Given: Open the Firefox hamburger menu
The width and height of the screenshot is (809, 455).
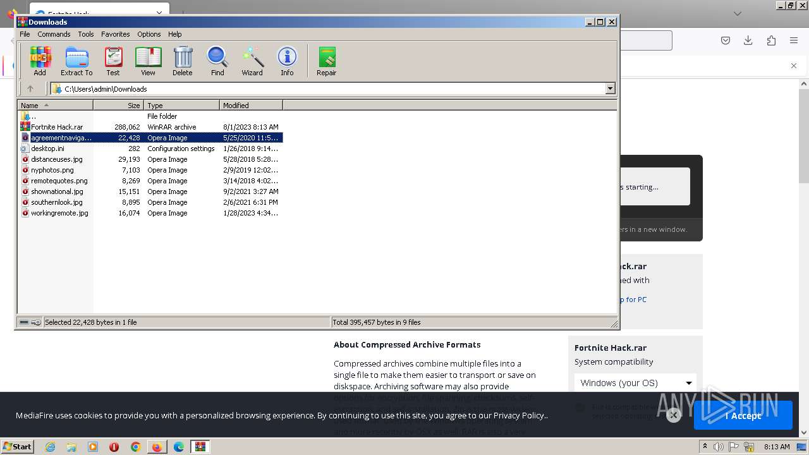Looking at the screenshot, I should (x=794, y=40).
